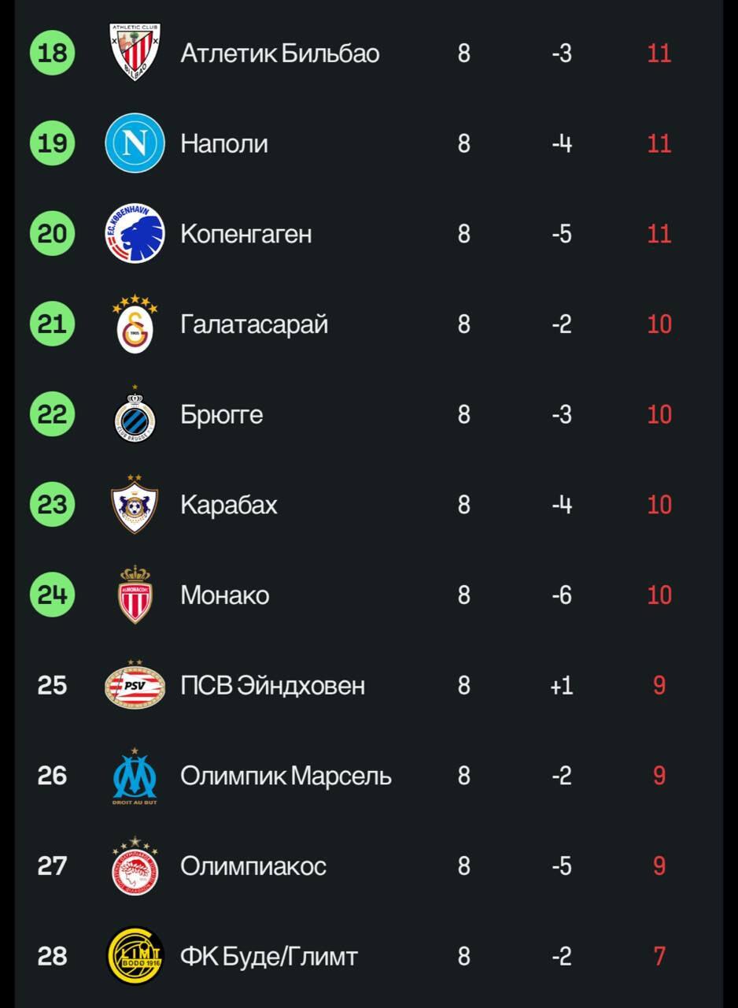Select the Галатасарай team name
This screenshot has height=1008, width=738.
(x=254, y=324)
